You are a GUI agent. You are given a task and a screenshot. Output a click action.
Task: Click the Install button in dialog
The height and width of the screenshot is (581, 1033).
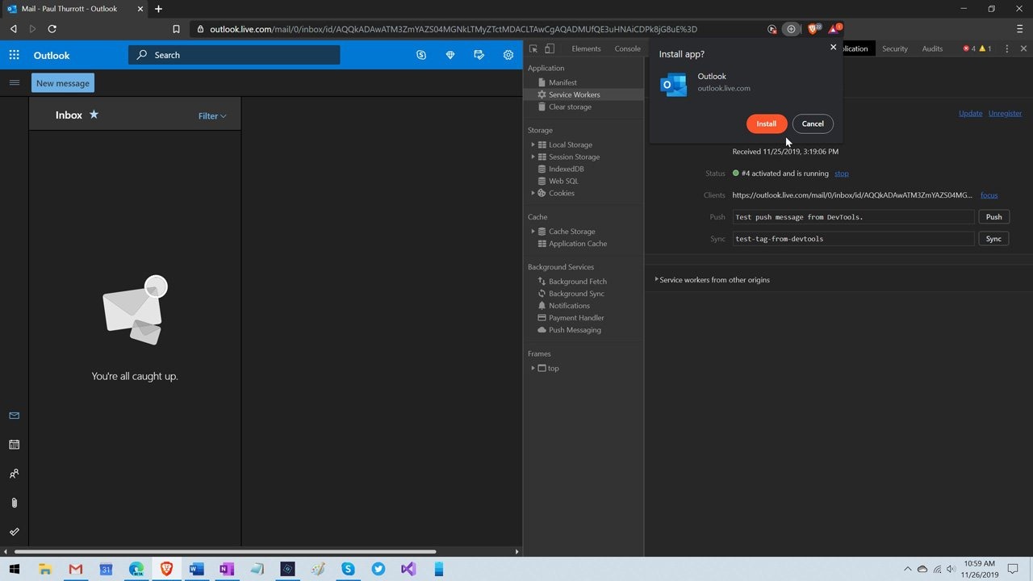coord(766,123)
